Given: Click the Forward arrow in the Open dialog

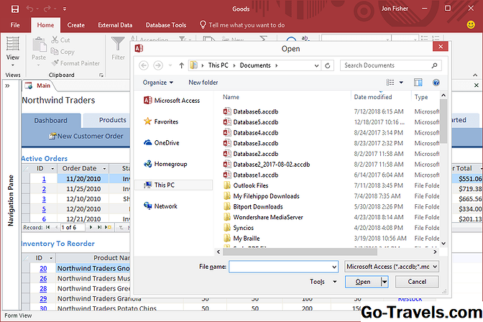Looking at the screenshot, I should pyautogui.click(x=158, y=65).
